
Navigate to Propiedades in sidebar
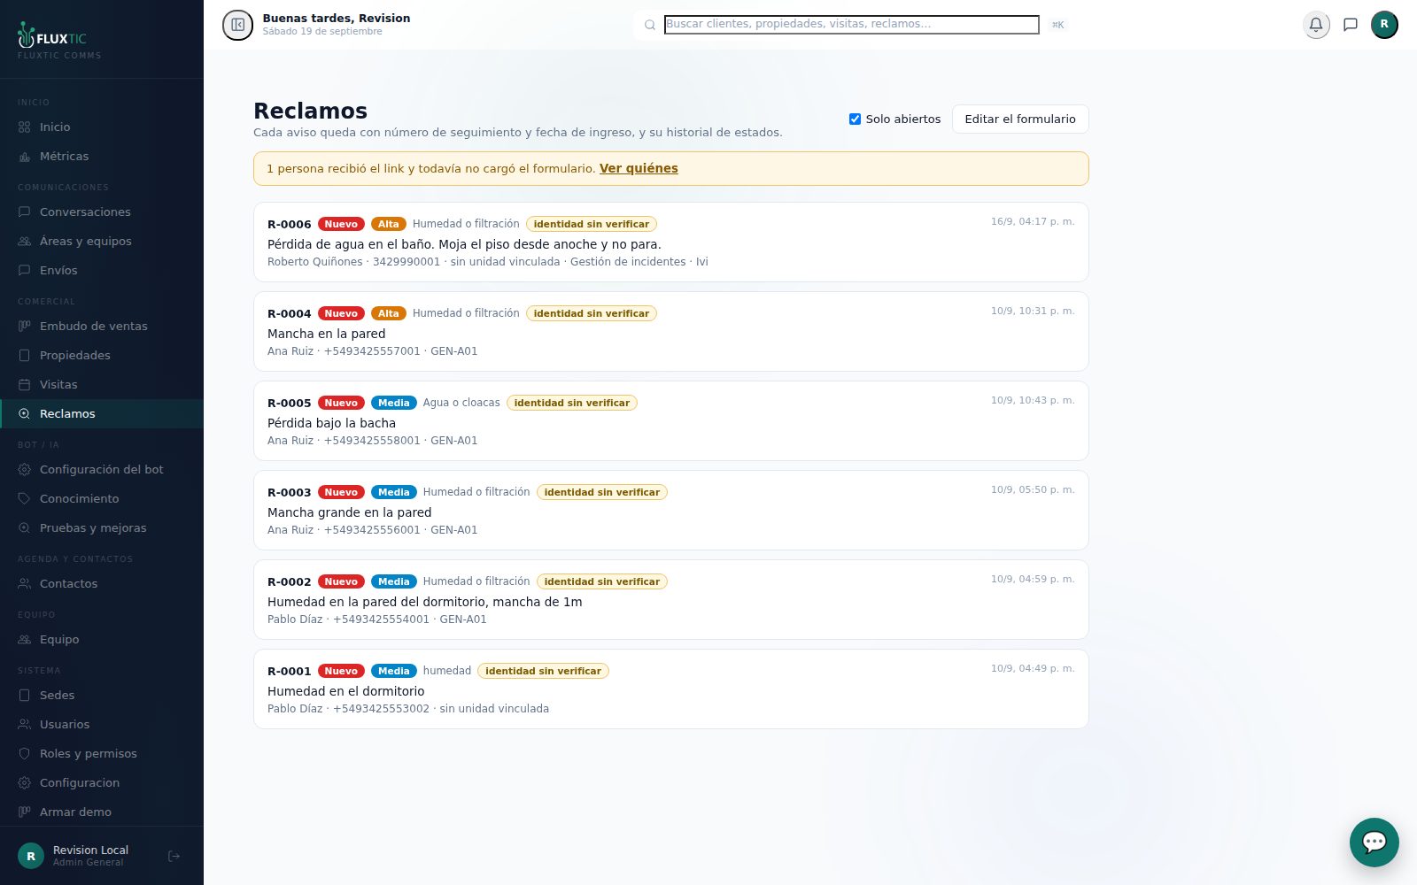click(x=102, y=356)
